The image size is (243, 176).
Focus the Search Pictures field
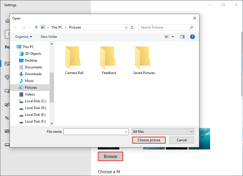pyautogui.click(x=167, y=27)
